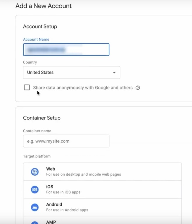Enable the Share data anonymously checkbox
The image size is (192, 224).
pos(27,87)
